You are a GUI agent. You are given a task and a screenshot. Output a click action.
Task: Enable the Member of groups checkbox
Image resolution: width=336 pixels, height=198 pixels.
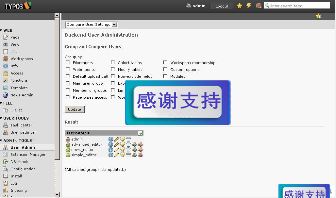(x=68, y=90)
